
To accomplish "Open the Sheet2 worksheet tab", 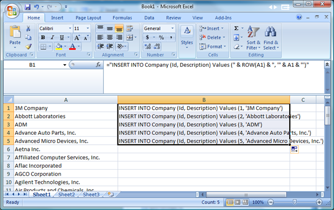I will click(x=66, y=195).
